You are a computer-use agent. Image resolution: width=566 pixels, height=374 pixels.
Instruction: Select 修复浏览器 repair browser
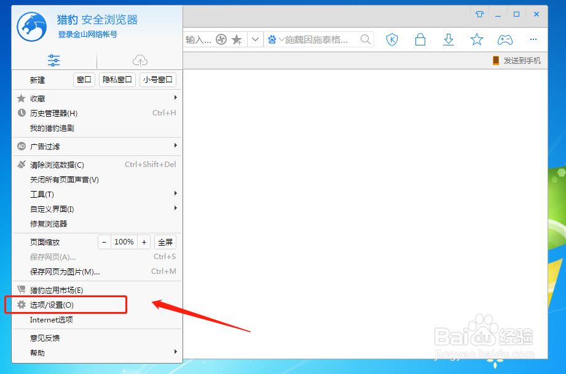(97, 224)
